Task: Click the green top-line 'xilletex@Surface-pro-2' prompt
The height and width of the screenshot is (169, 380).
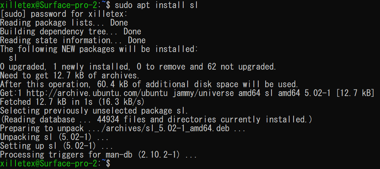Action: pos(49,5)
